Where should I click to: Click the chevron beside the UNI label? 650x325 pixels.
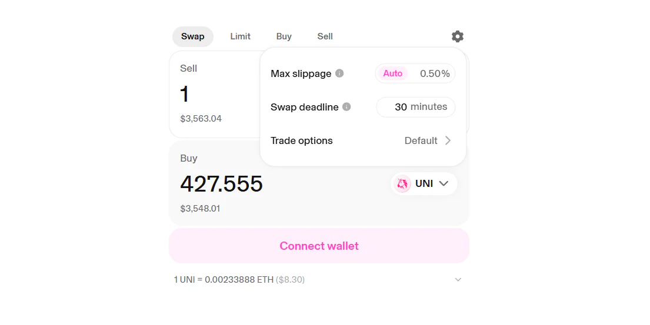pos(444,184)
